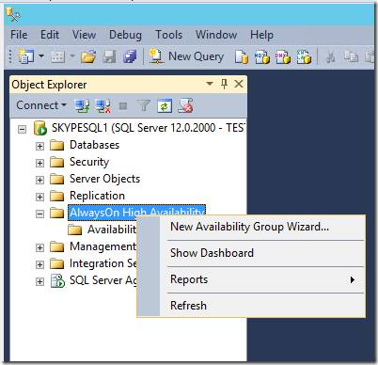The image size is (378, 365).
Task: Select the Replication folder
Action: (97, 196)
